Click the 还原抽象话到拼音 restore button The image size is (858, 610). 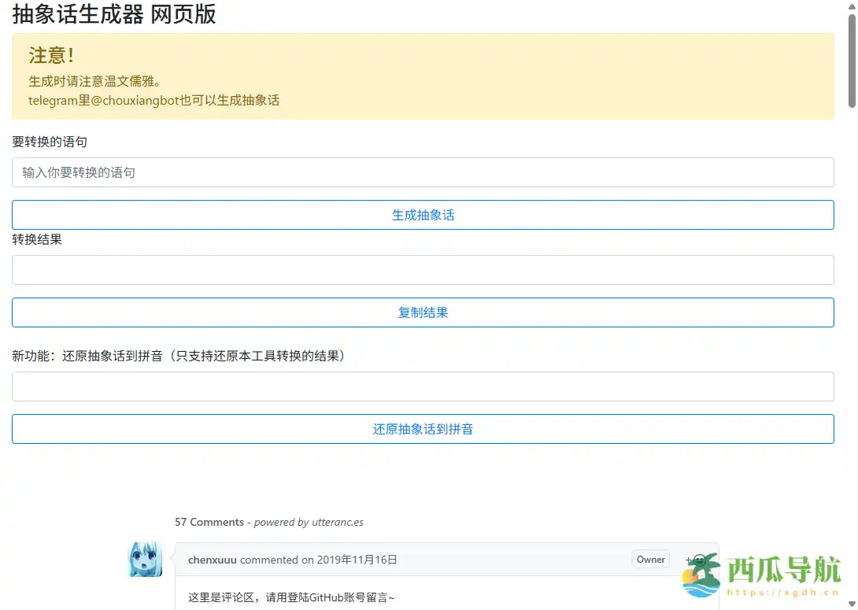(423, 428)
